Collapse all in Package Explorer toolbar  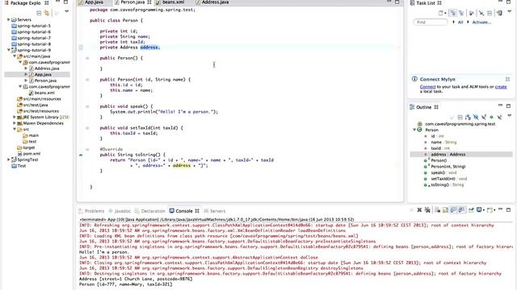[x=39, y=13]
